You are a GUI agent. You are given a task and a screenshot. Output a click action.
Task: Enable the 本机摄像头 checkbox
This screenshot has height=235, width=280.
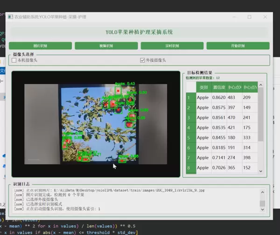(14, 60)
